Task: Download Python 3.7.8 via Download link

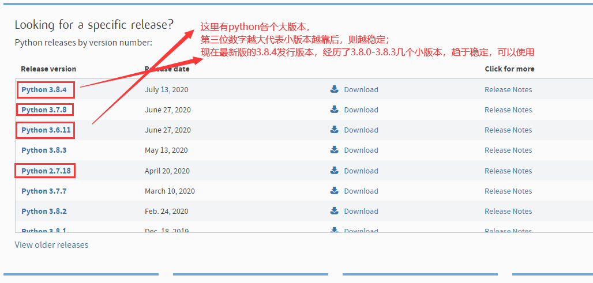Action: tap(361, 110)
